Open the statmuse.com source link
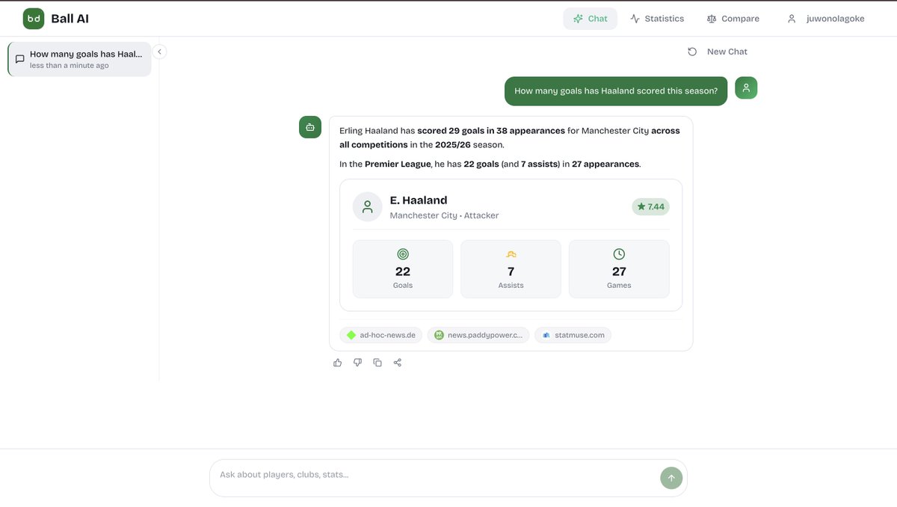This screenshot has width=897, height=507. tap(573, 335)
